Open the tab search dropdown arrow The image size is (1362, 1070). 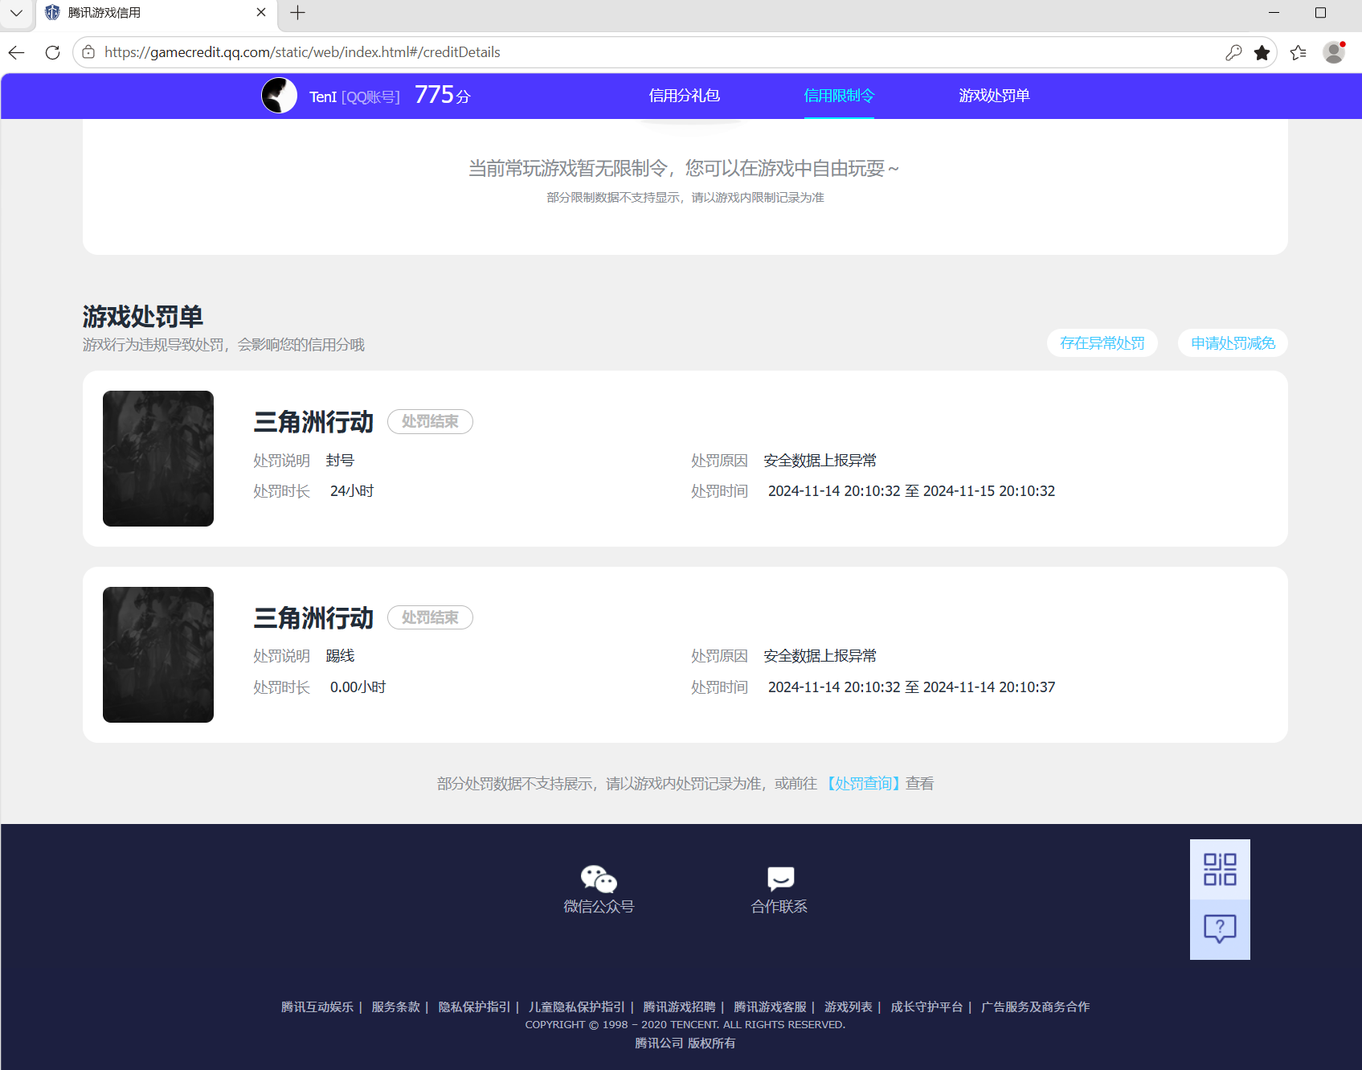click(x=16, y=13)
